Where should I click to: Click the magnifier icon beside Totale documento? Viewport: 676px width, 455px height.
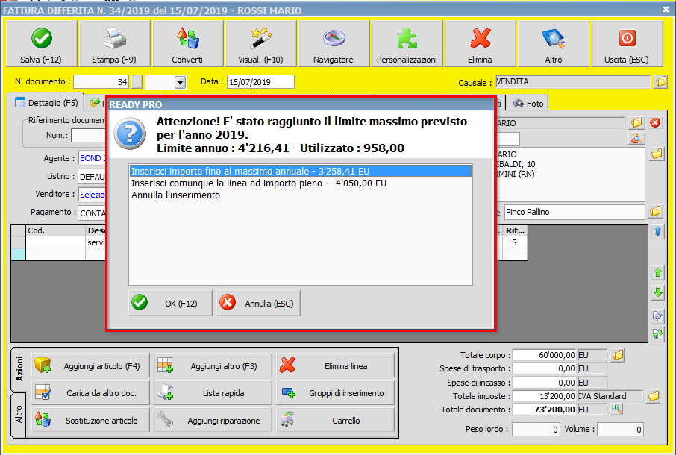coord(616,409)
